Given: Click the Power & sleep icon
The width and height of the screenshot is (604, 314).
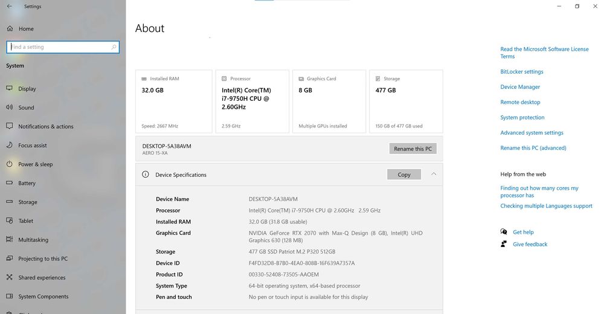Looking at the screenshot, I should coord(10,164).
